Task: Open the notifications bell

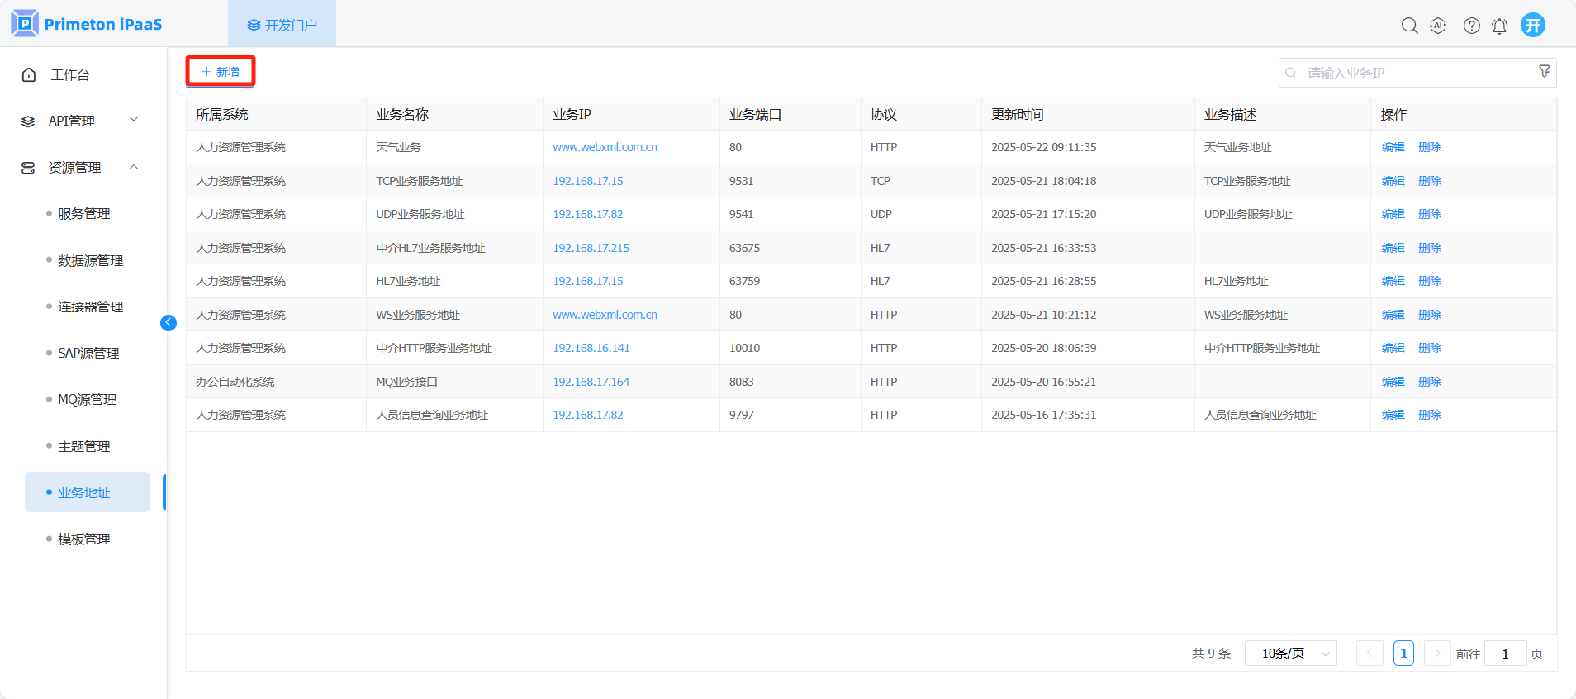Action: [1499, 26]
